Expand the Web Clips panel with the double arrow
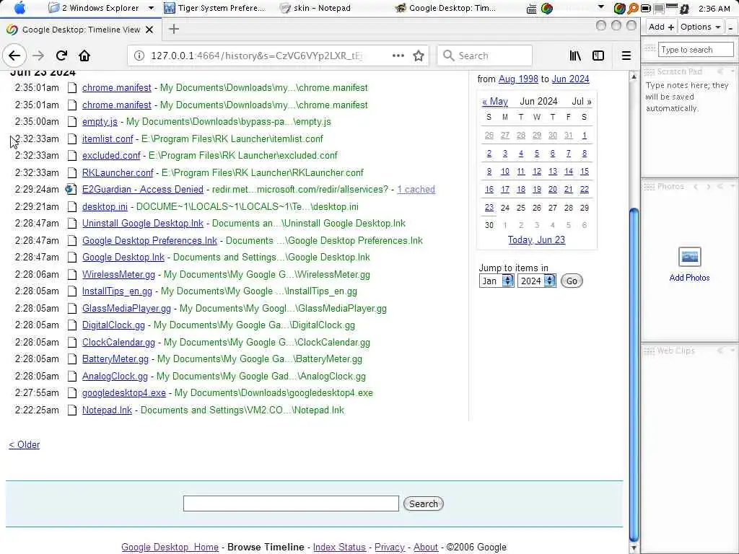The width and height of the screenshot is (739, 554). [x=720, y=351]
